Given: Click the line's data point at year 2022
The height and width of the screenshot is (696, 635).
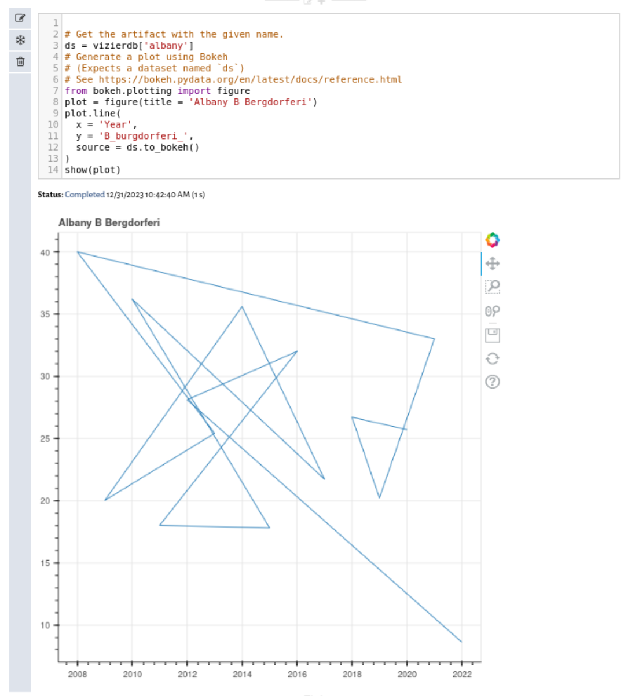Looking at the screenshot, I should (461, 642).
